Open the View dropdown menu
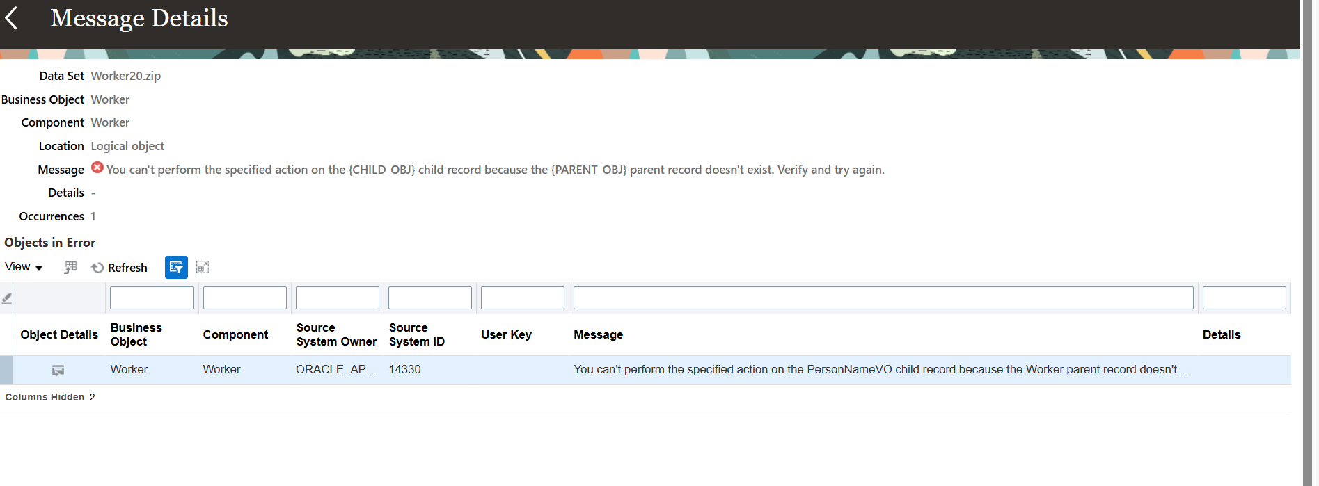Image resolution: width=1319 pixels, height=486 pixels. coord(24,267)
